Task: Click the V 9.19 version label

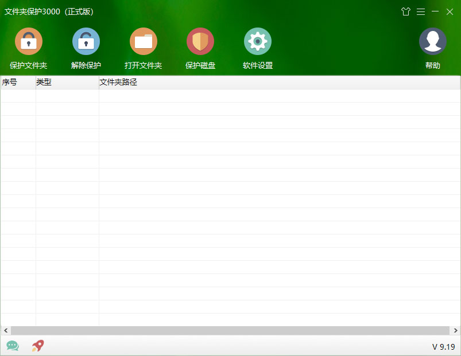Action: pos(444,347)
